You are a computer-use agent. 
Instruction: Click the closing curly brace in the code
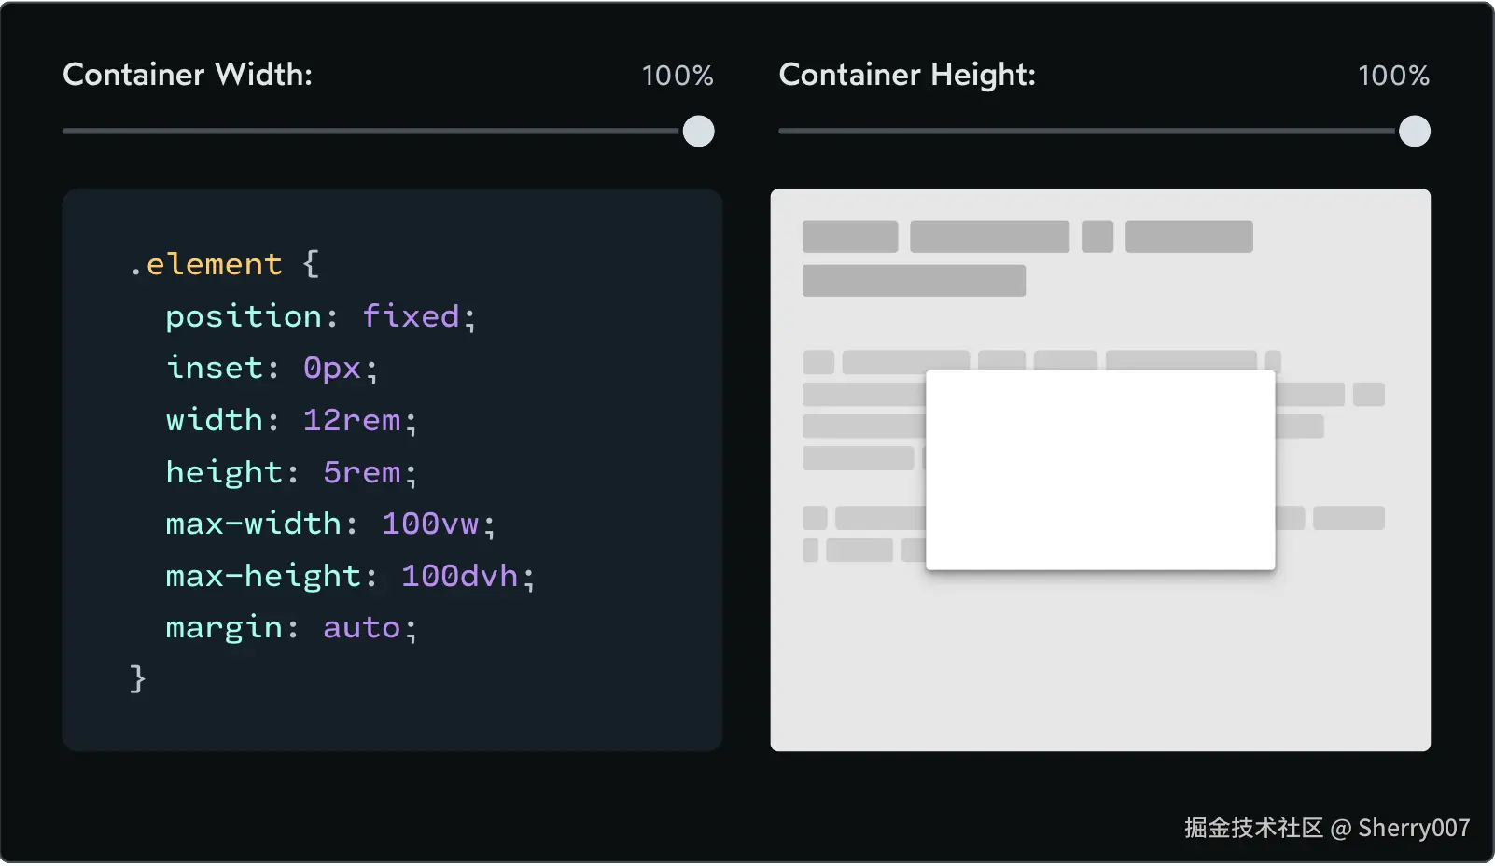138,677
